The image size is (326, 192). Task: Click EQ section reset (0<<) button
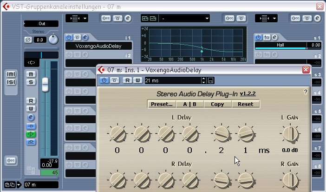point(229,18)
